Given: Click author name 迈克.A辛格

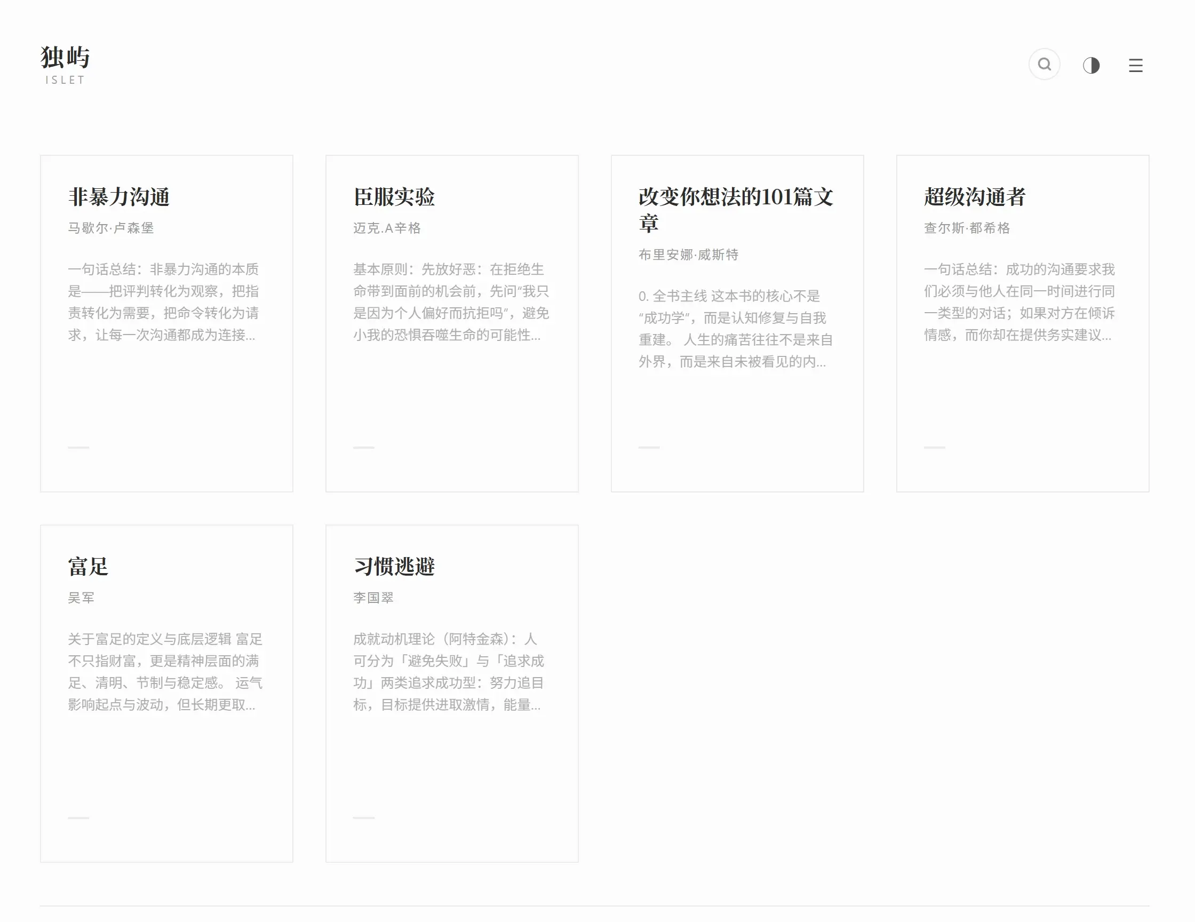Looking at the screenshot, I should (386, 228).
